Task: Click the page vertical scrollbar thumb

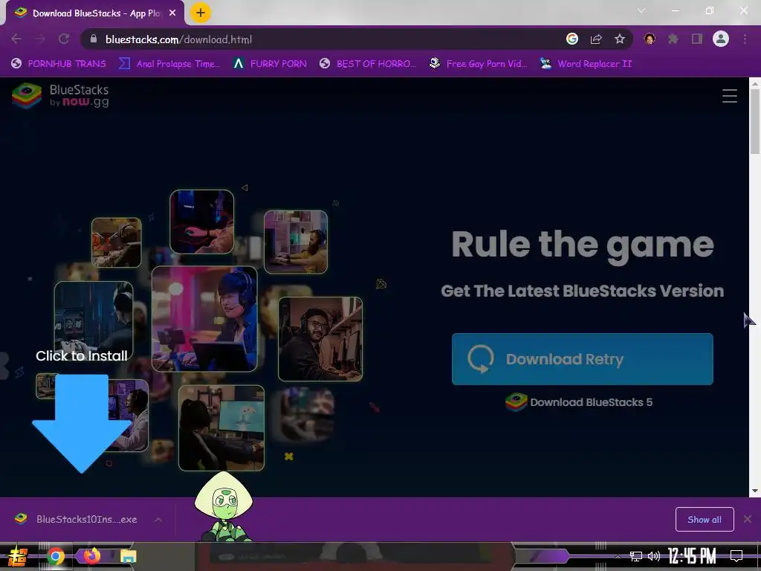Action: click(x=755, y=121)
